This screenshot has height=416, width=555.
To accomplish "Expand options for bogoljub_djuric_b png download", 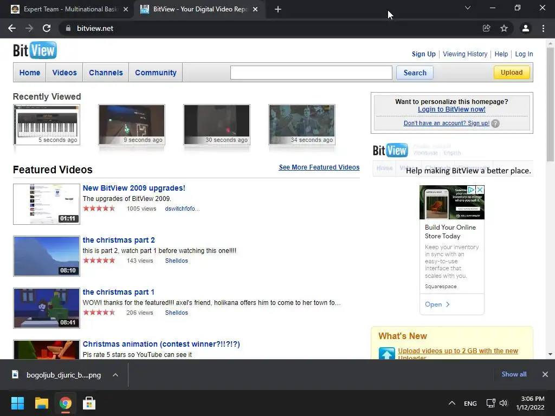I will tap(115, 375).
